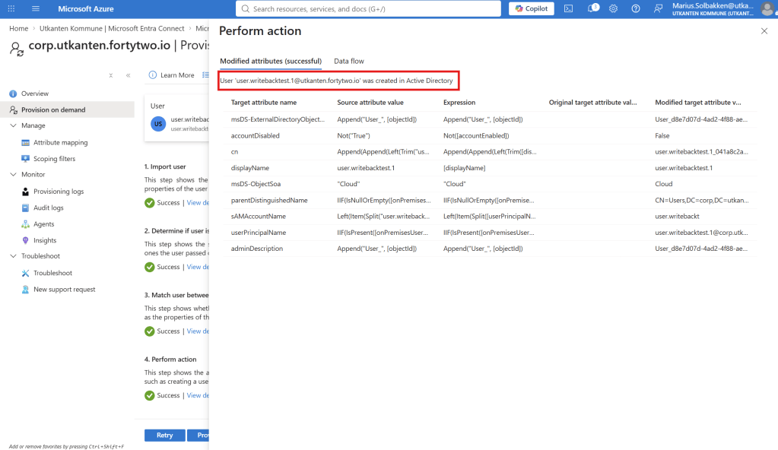Image resolution: width=778 pixels, height=450 pixels.
Task: Close the Perform action panel
Action: (764, 30)
